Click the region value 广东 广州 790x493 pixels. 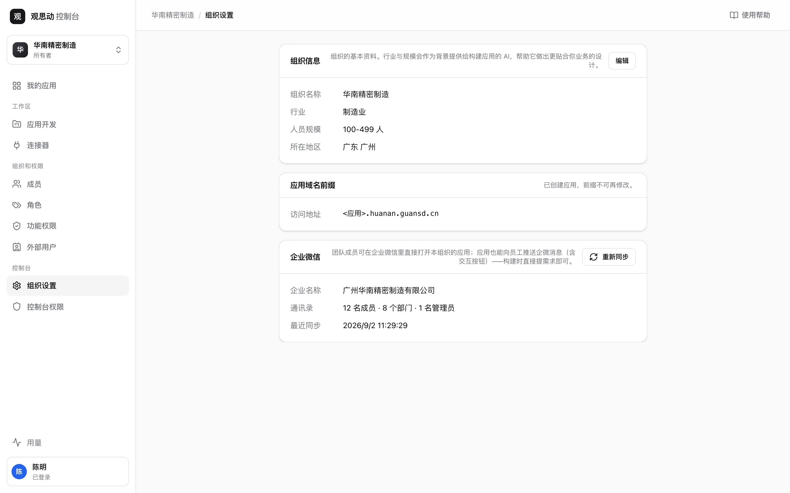pyautogui.click(x=359, y=147)
